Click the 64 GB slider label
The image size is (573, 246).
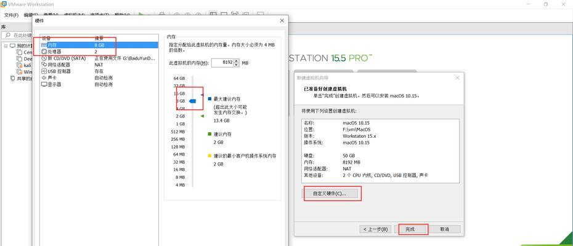coord(179,79)
